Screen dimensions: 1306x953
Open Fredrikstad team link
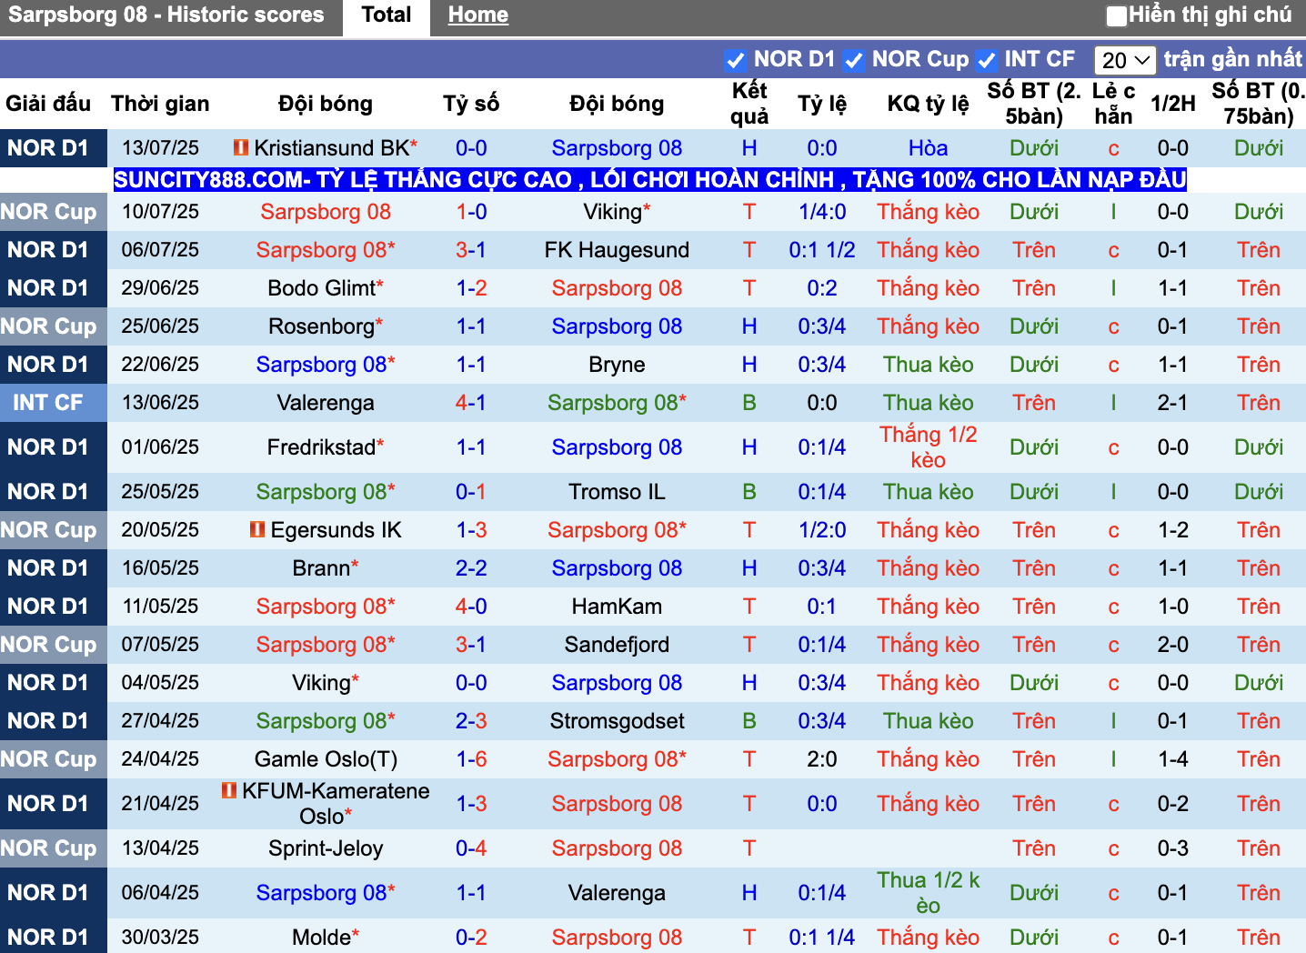coord(321,447)
